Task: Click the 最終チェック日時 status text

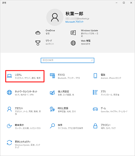Action: pos(89,35)
